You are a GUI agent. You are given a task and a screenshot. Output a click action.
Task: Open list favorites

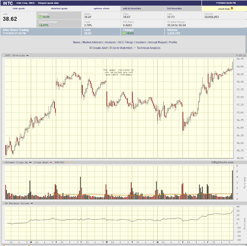pos(174,9)
